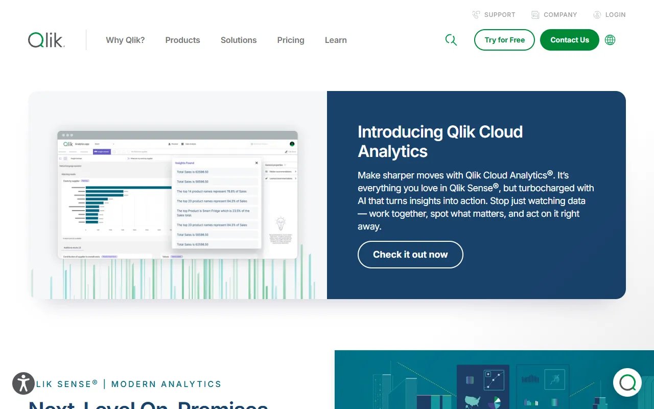The height and width of the screenshot is (409, 654).
Task: Click the Check it out now button
Action: pyautogui.click(x=410, y=255)
